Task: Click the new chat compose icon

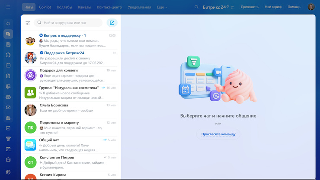Action: point(112,23)
